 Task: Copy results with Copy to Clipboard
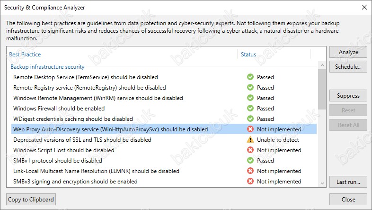(31, 199)
